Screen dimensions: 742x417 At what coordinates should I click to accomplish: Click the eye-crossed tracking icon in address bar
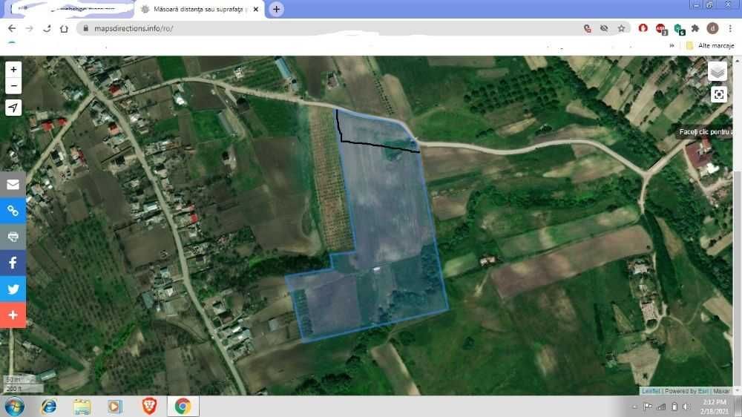click(x=604, y=28)
